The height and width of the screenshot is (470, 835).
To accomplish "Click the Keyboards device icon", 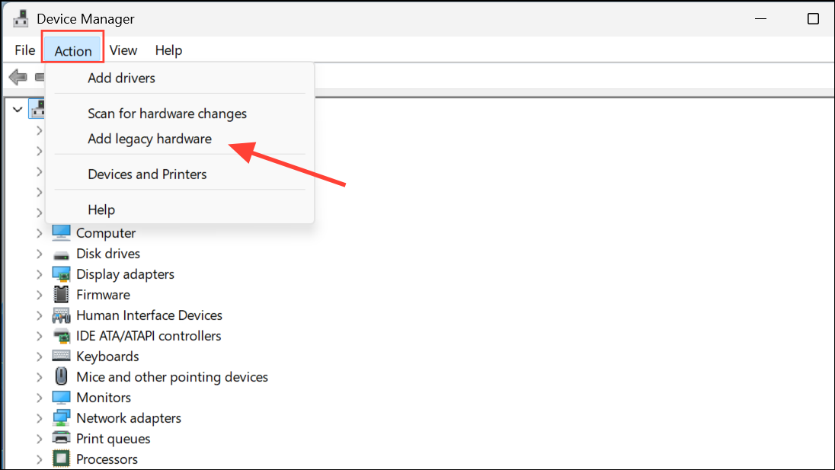I will (61, 356).
